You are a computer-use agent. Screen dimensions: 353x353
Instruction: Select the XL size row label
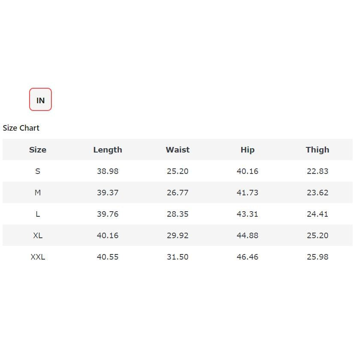pyautogui.click(x=38, y=236)
